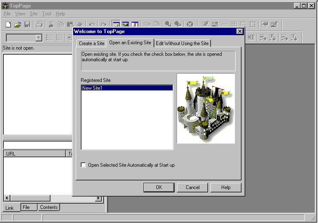Screen dimensions: 318x223
Task: Enable Open Selected Site Automatically at Start up
Action: coord(83,165)
